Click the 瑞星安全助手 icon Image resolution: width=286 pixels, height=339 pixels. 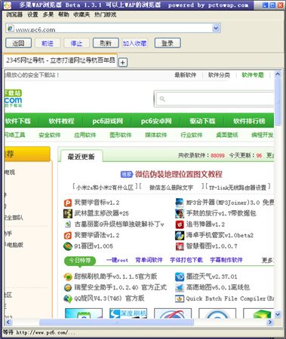tap(68, 288)
